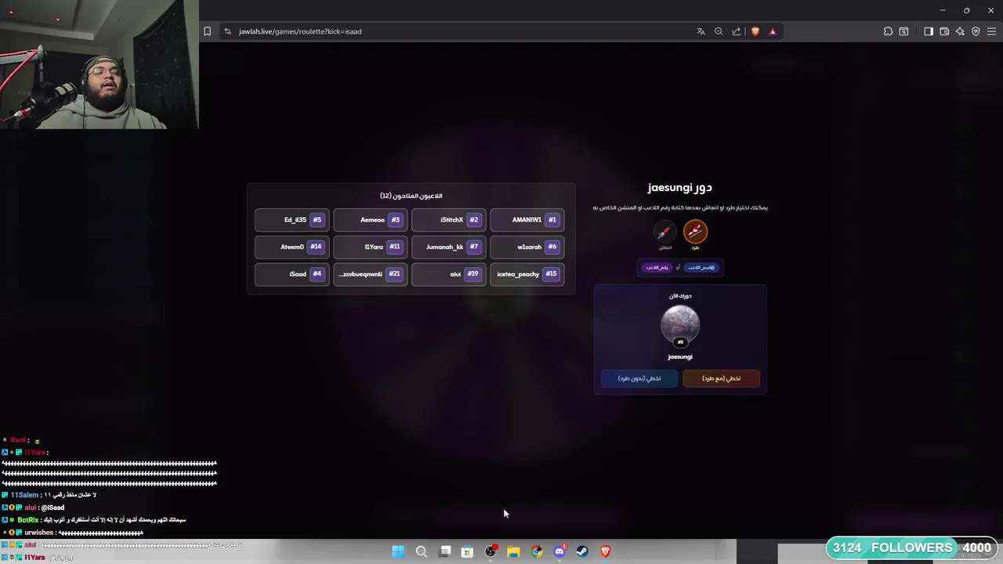
Task: Click 'your turn now' label (دورك الآن)
Action: click(x=680, y=296)
